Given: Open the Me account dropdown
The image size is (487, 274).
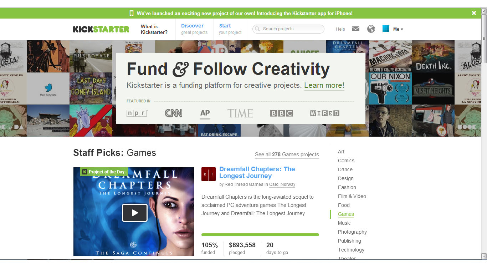Looking at the screenshot, I should coord(398,29).
